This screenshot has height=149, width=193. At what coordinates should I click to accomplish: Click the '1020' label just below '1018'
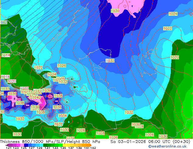pos(12,81)
